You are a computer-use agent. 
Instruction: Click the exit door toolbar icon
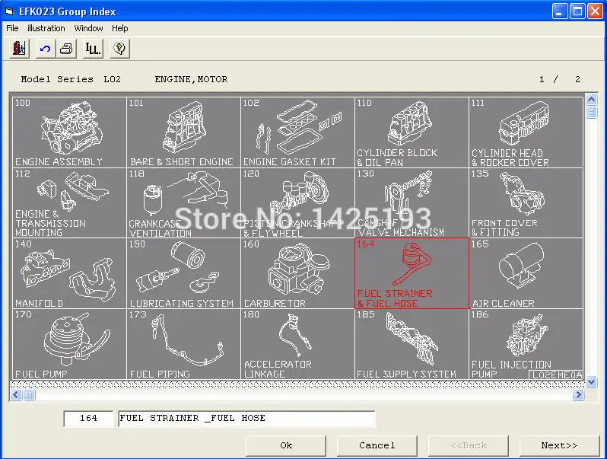[x=19, y=49]
